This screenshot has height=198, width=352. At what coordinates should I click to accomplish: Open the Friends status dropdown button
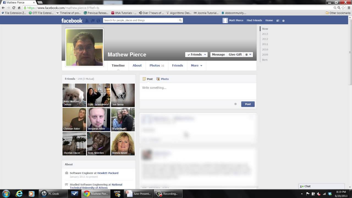(x=196, y=54)
